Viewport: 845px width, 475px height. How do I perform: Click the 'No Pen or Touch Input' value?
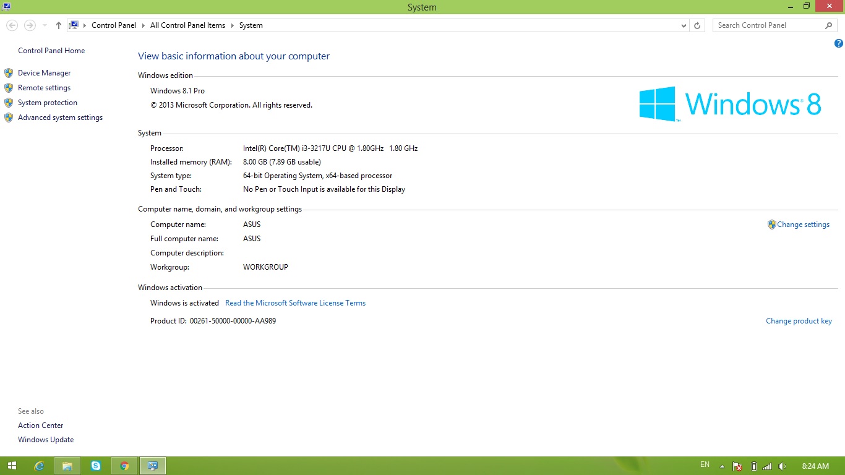click(x=324, y=189)
